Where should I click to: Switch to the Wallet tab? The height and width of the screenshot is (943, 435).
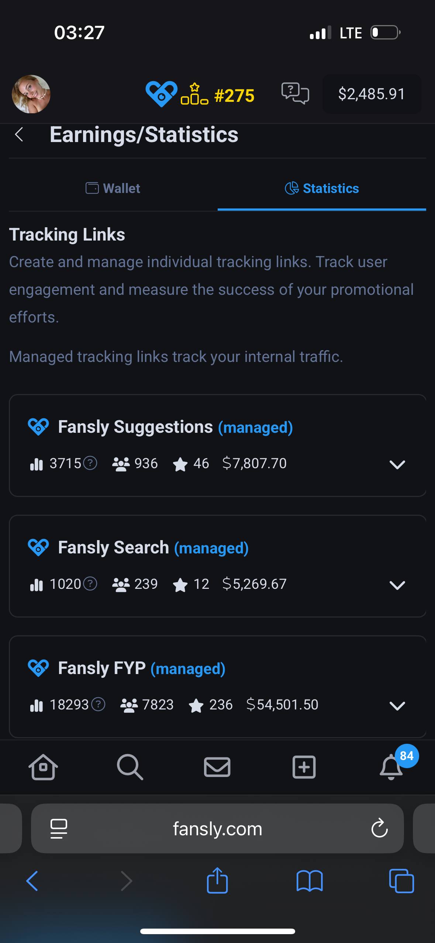[113, 188]
